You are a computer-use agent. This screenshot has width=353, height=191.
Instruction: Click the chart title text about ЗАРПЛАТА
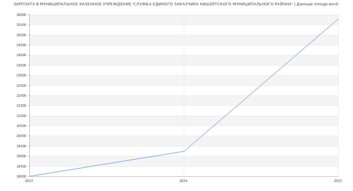click(x=153, y=4)
